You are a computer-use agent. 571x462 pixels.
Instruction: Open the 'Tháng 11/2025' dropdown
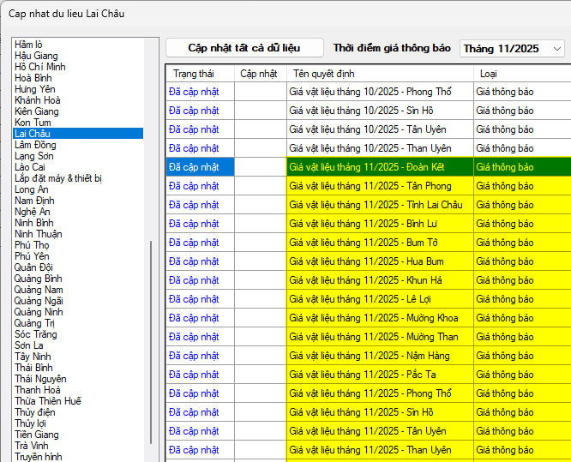click(x=512, y=49)
